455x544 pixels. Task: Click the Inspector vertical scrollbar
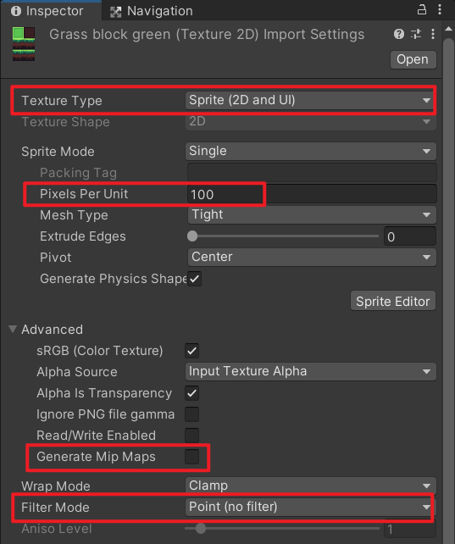pyautogui.click(x=448, y=291)
